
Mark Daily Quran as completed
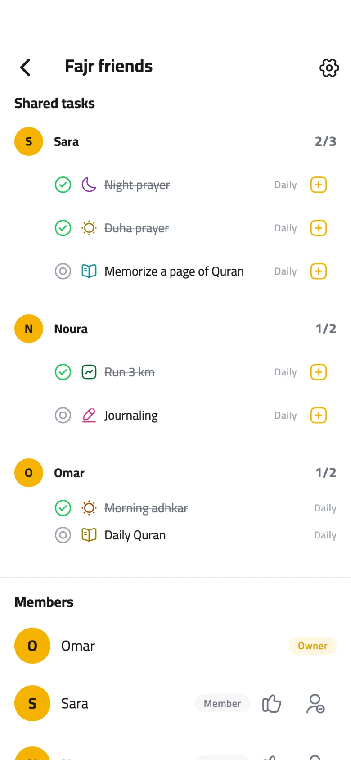click(63, 535)
